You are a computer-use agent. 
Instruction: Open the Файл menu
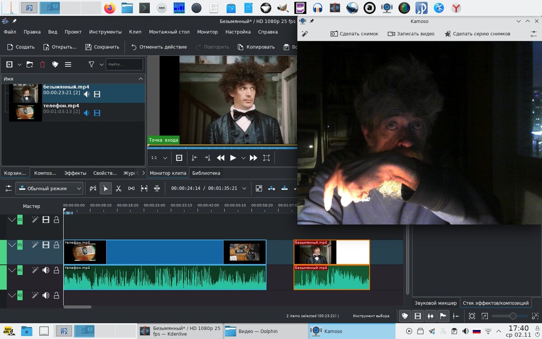pyautogui.click(x=10, y=32)
